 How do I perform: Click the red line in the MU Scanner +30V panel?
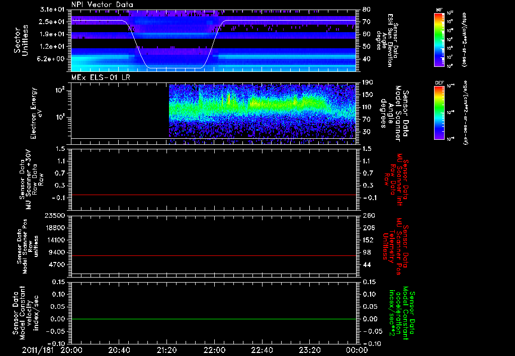tap(213, 195)
